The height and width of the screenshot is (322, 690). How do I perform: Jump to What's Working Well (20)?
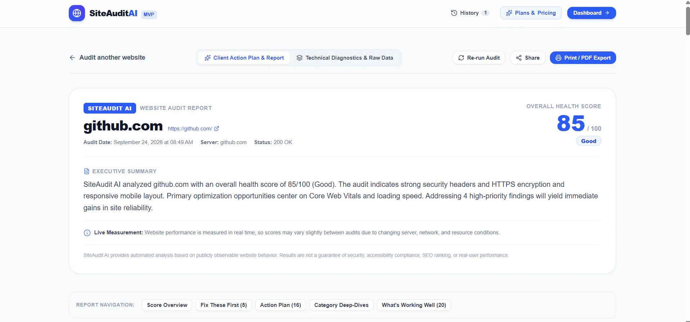pos(414,305)
